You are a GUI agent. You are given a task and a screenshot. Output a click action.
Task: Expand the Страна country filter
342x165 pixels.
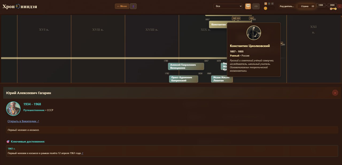point(306,6)
